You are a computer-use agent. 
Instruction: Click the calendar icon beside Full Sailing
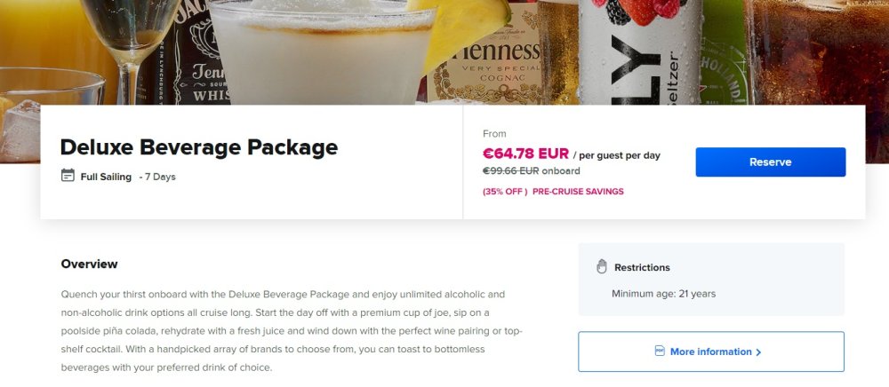[68, 176]
